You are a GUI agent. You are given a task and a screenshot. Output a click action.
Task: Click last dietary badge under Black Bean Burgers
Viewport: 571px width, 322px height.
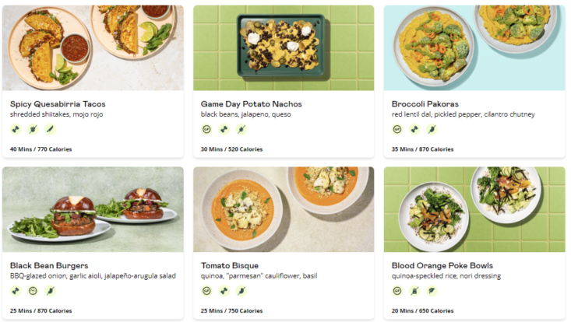[51, 291]
